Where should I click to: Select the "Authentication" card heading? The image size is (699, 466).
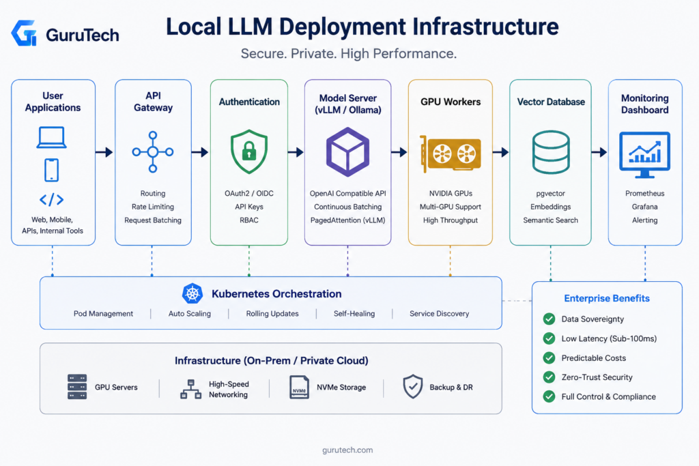pyautogui.click(x=249, y=102)
